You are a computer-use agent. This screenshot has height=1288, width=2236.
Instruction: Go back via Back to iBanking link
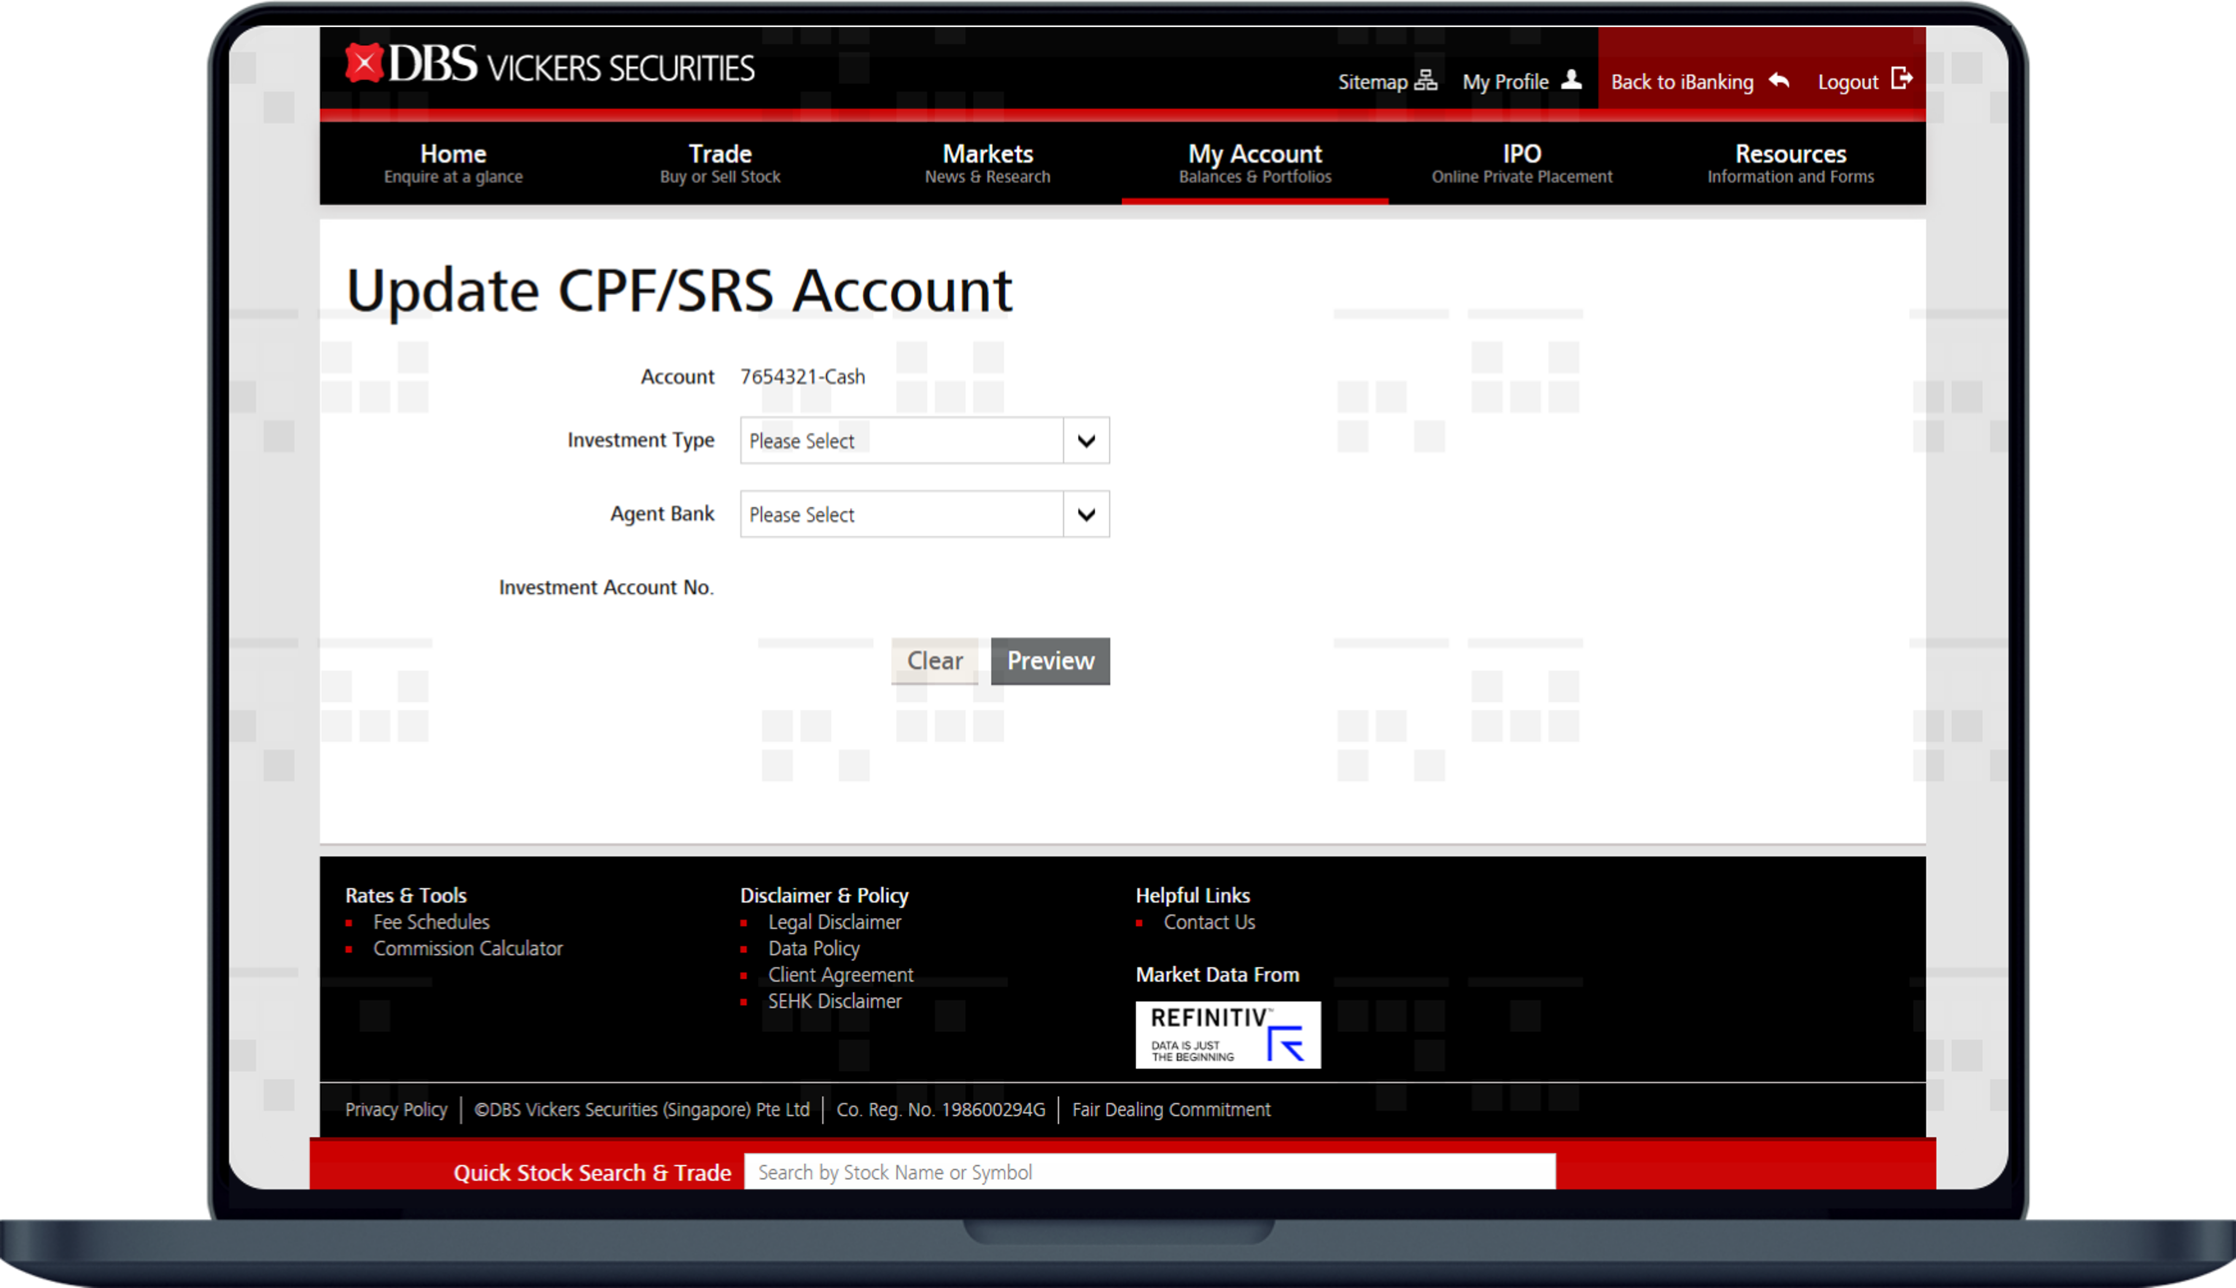click(1681, 82)
